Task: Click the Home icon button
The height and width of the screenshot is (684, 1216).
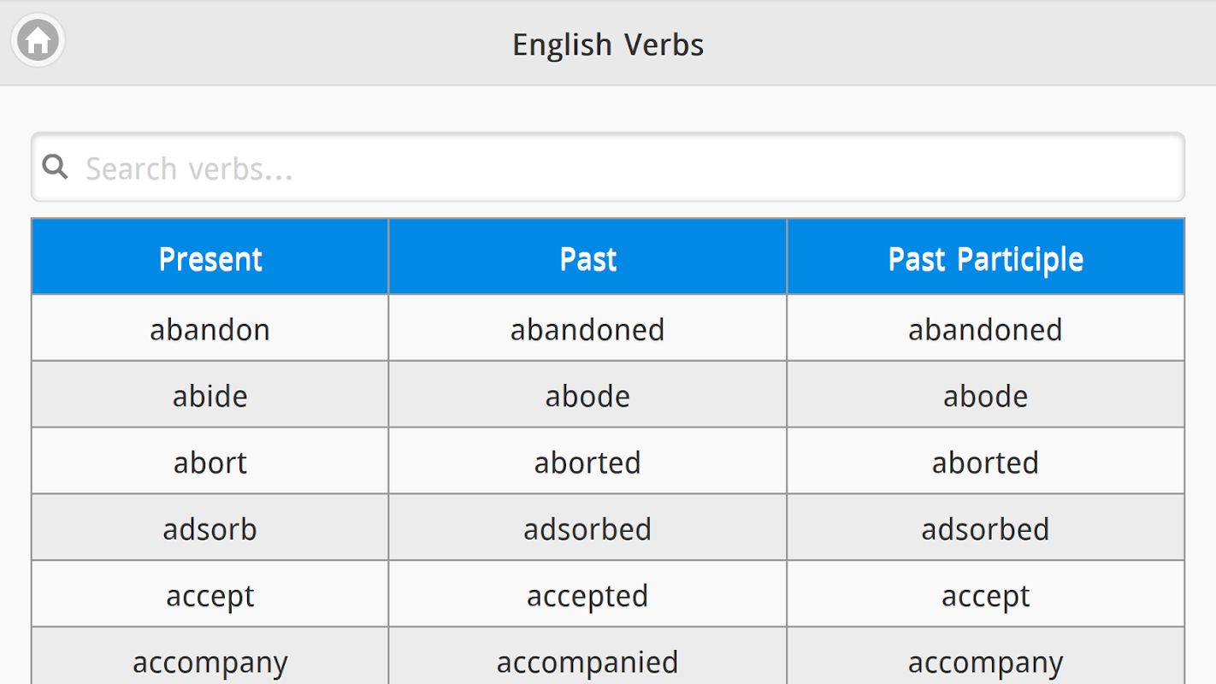Action: [x=38, y=40]
